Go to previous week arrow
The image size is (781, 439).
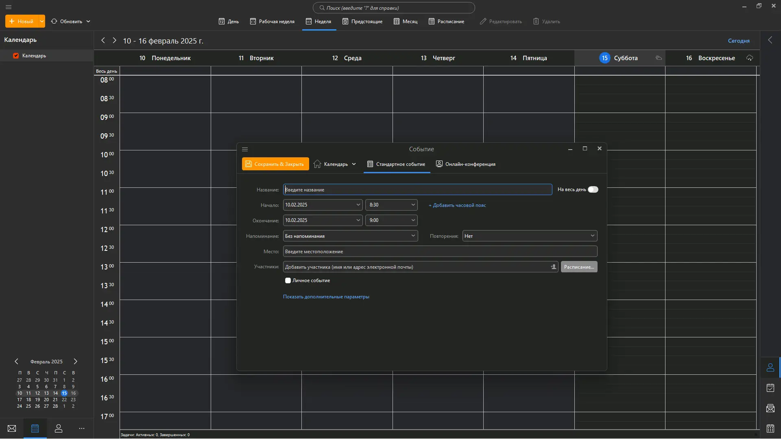point(103,40)
